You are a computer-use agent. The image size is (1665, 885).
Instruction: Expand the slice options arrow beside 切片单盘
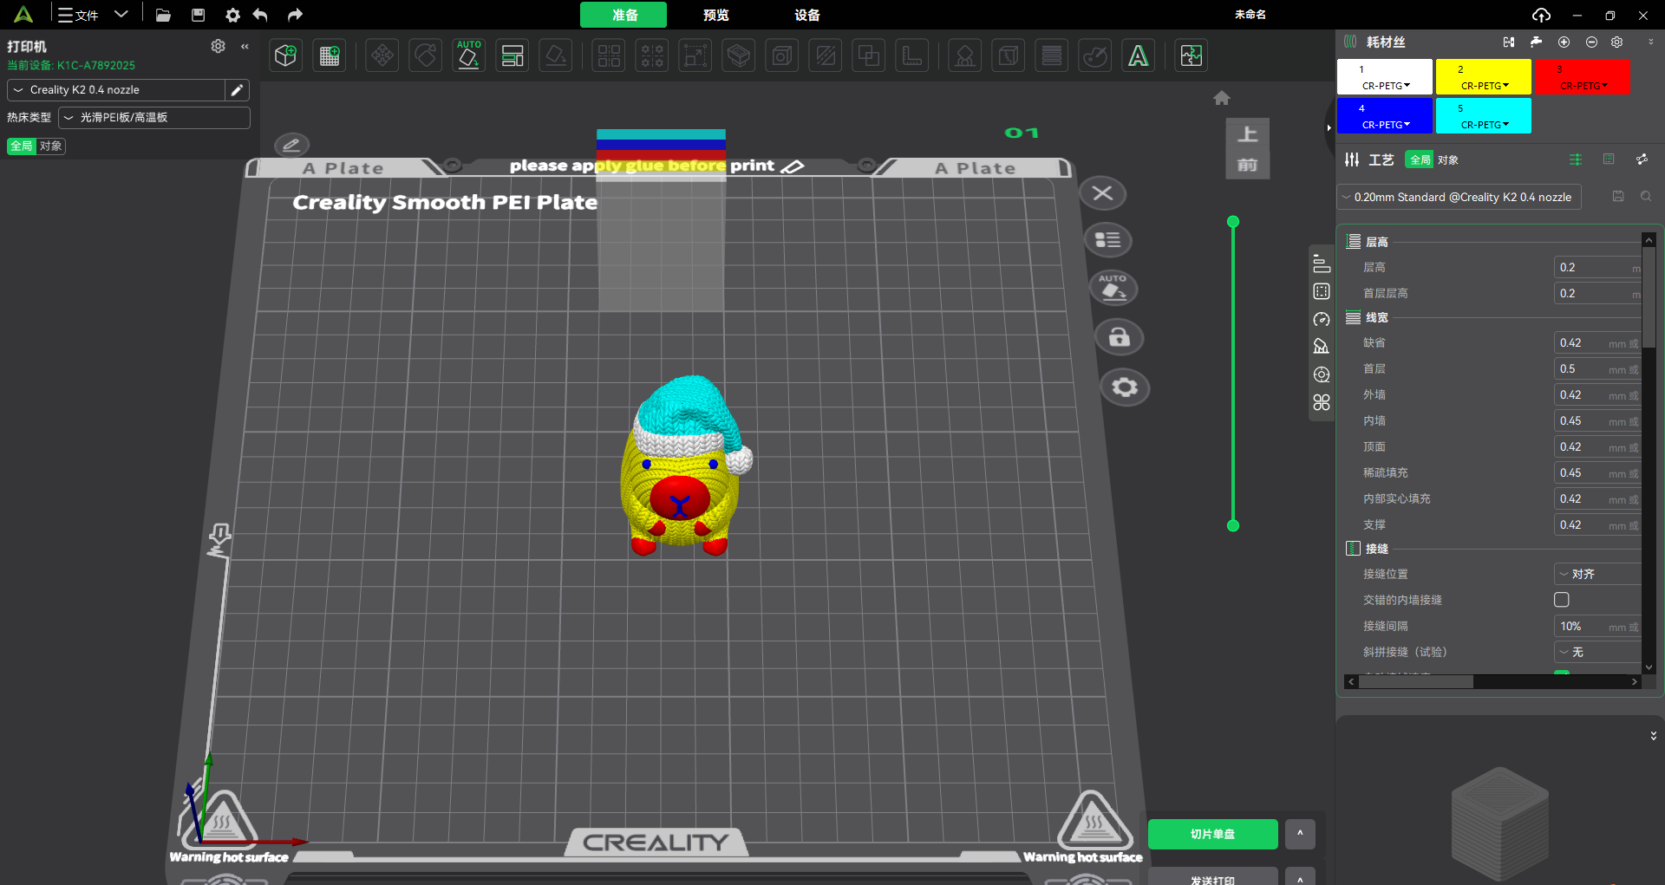pyautogui.click(x=1300, y=834)
